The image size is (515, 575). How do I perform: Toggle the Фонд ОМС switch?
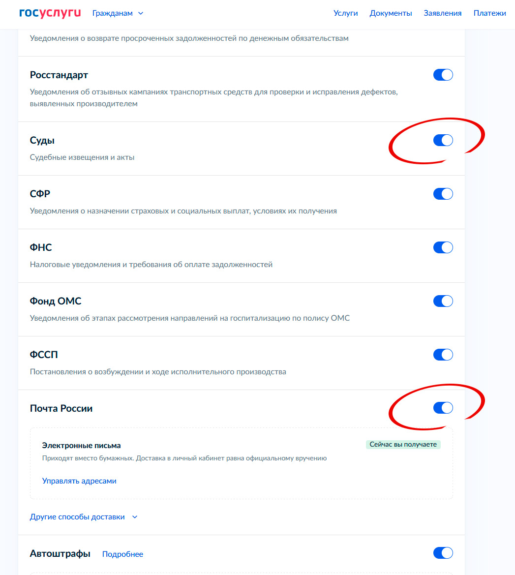click(443, 301)
